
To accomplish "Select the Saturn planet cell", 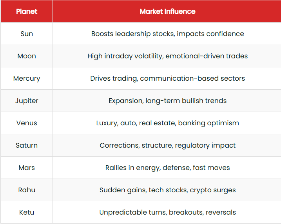I will [x=27, y=145].
